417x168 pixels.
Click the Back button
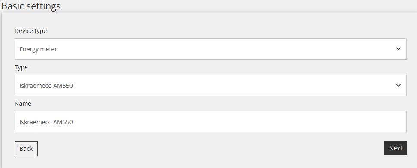[26, 149]
